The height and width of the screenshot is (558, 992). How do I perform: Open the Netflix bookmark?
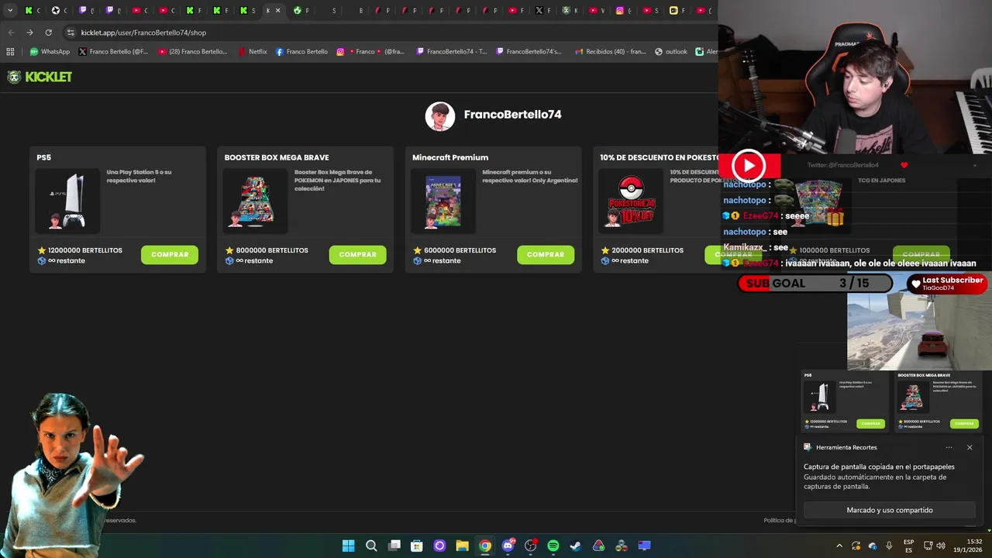(x=253, y=52)
